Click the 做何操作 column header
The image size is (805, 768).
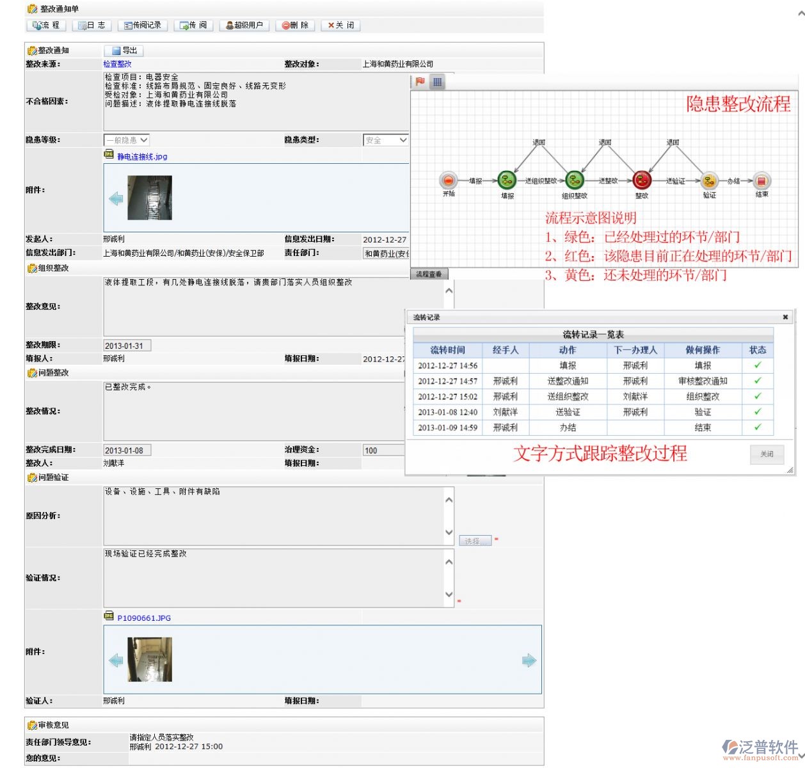pos(703,350)
